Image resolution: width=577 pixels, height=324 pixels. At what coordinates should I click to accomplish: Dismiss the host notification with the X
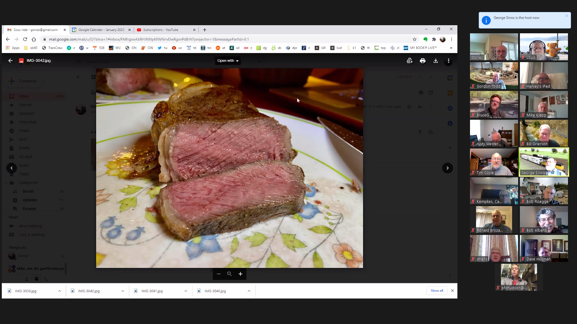566,16
